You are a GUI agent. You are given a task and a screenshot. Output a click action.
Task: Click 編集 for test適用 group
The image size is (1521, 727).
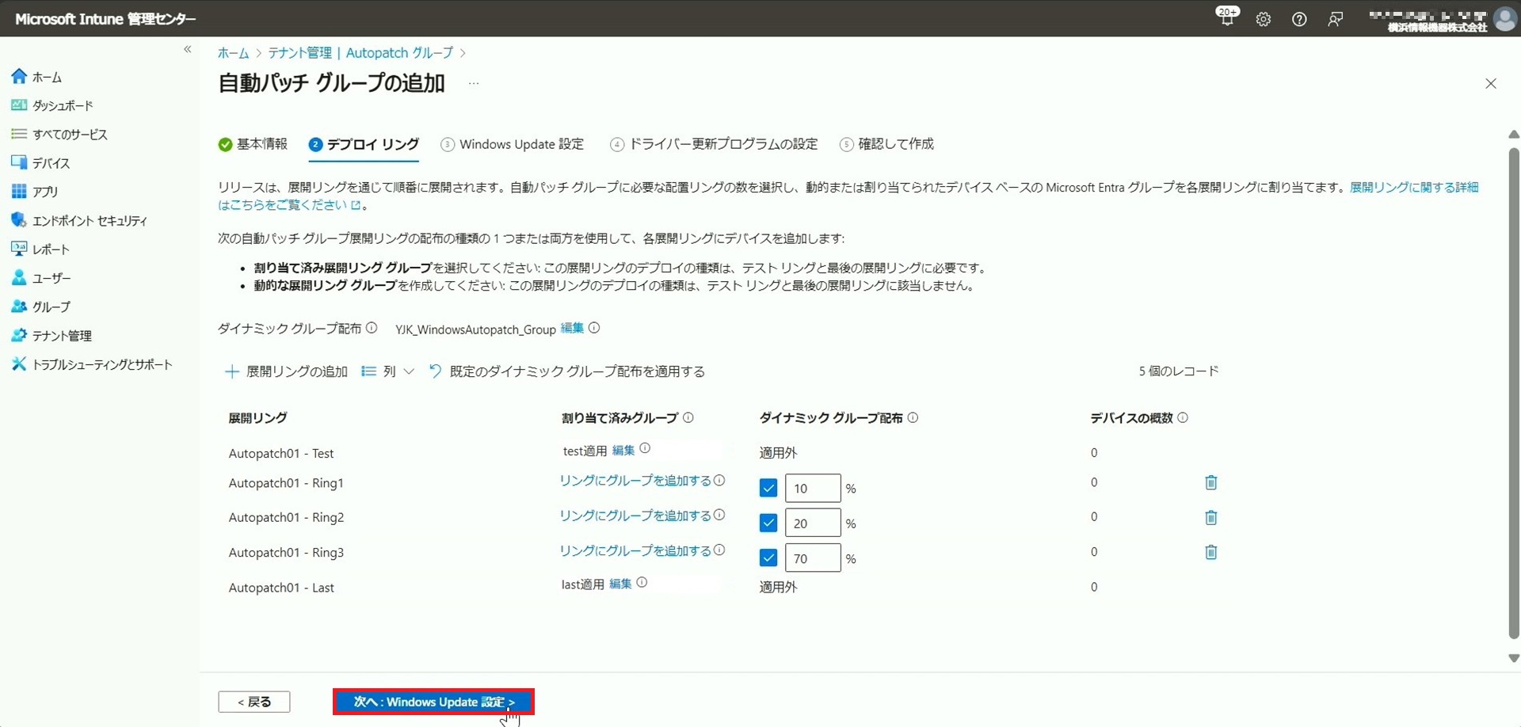click(623, 450)
